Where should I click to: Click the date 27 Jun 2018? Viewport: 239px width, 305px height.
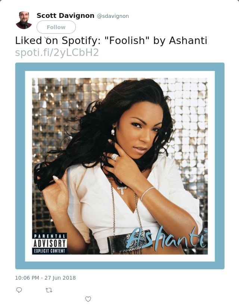(60, 277)
